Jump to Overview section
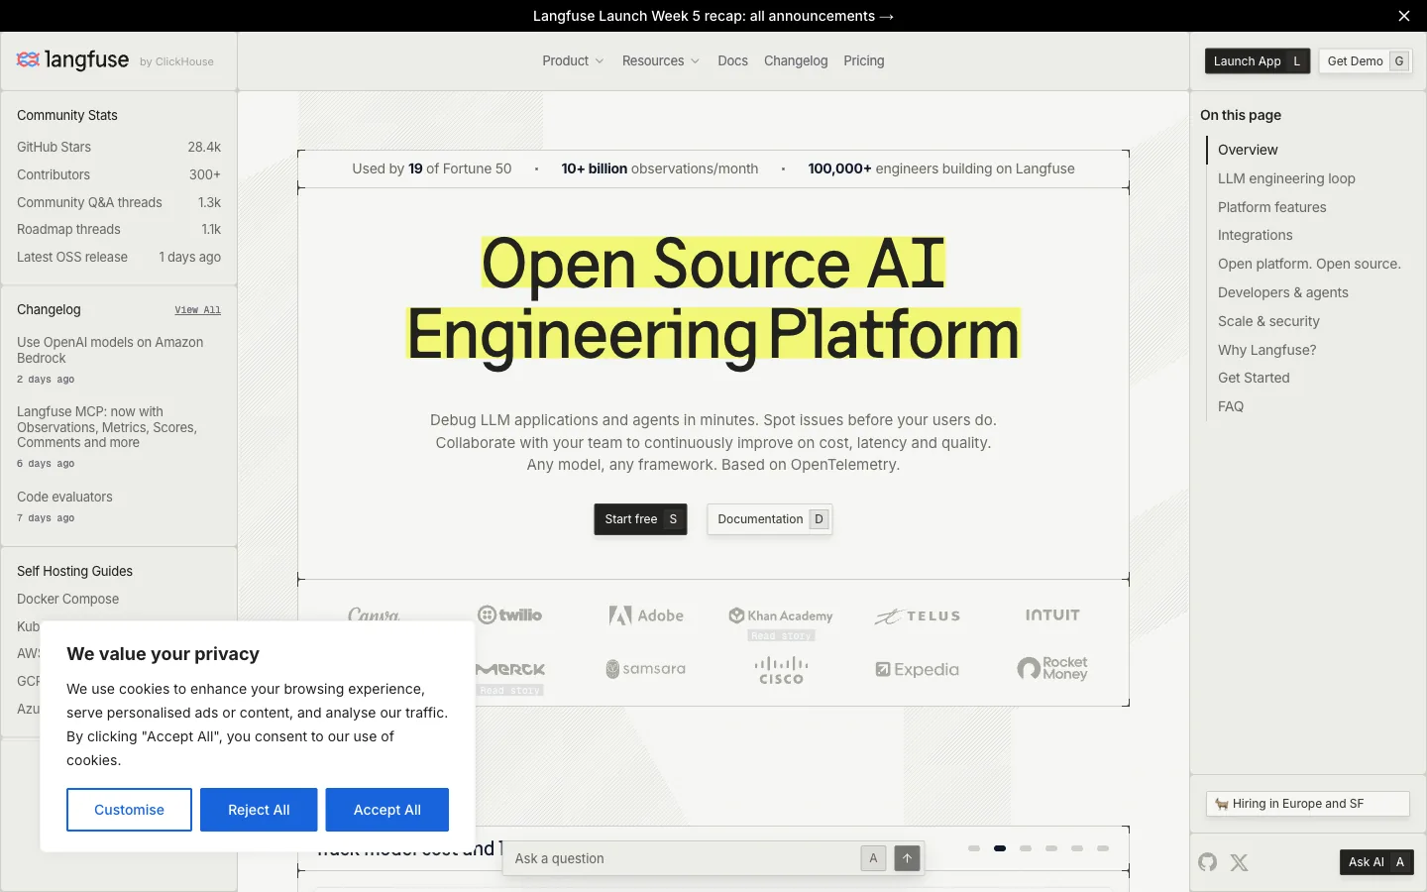Image resolution: width=1427 pixels, height=892 pixels. click(x=1248, y=150)
